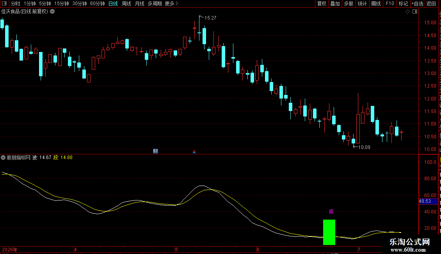The height and width of the screenshot is (254, 441).
Task: Click the 标记 mark button
Action: pos(403,4)
